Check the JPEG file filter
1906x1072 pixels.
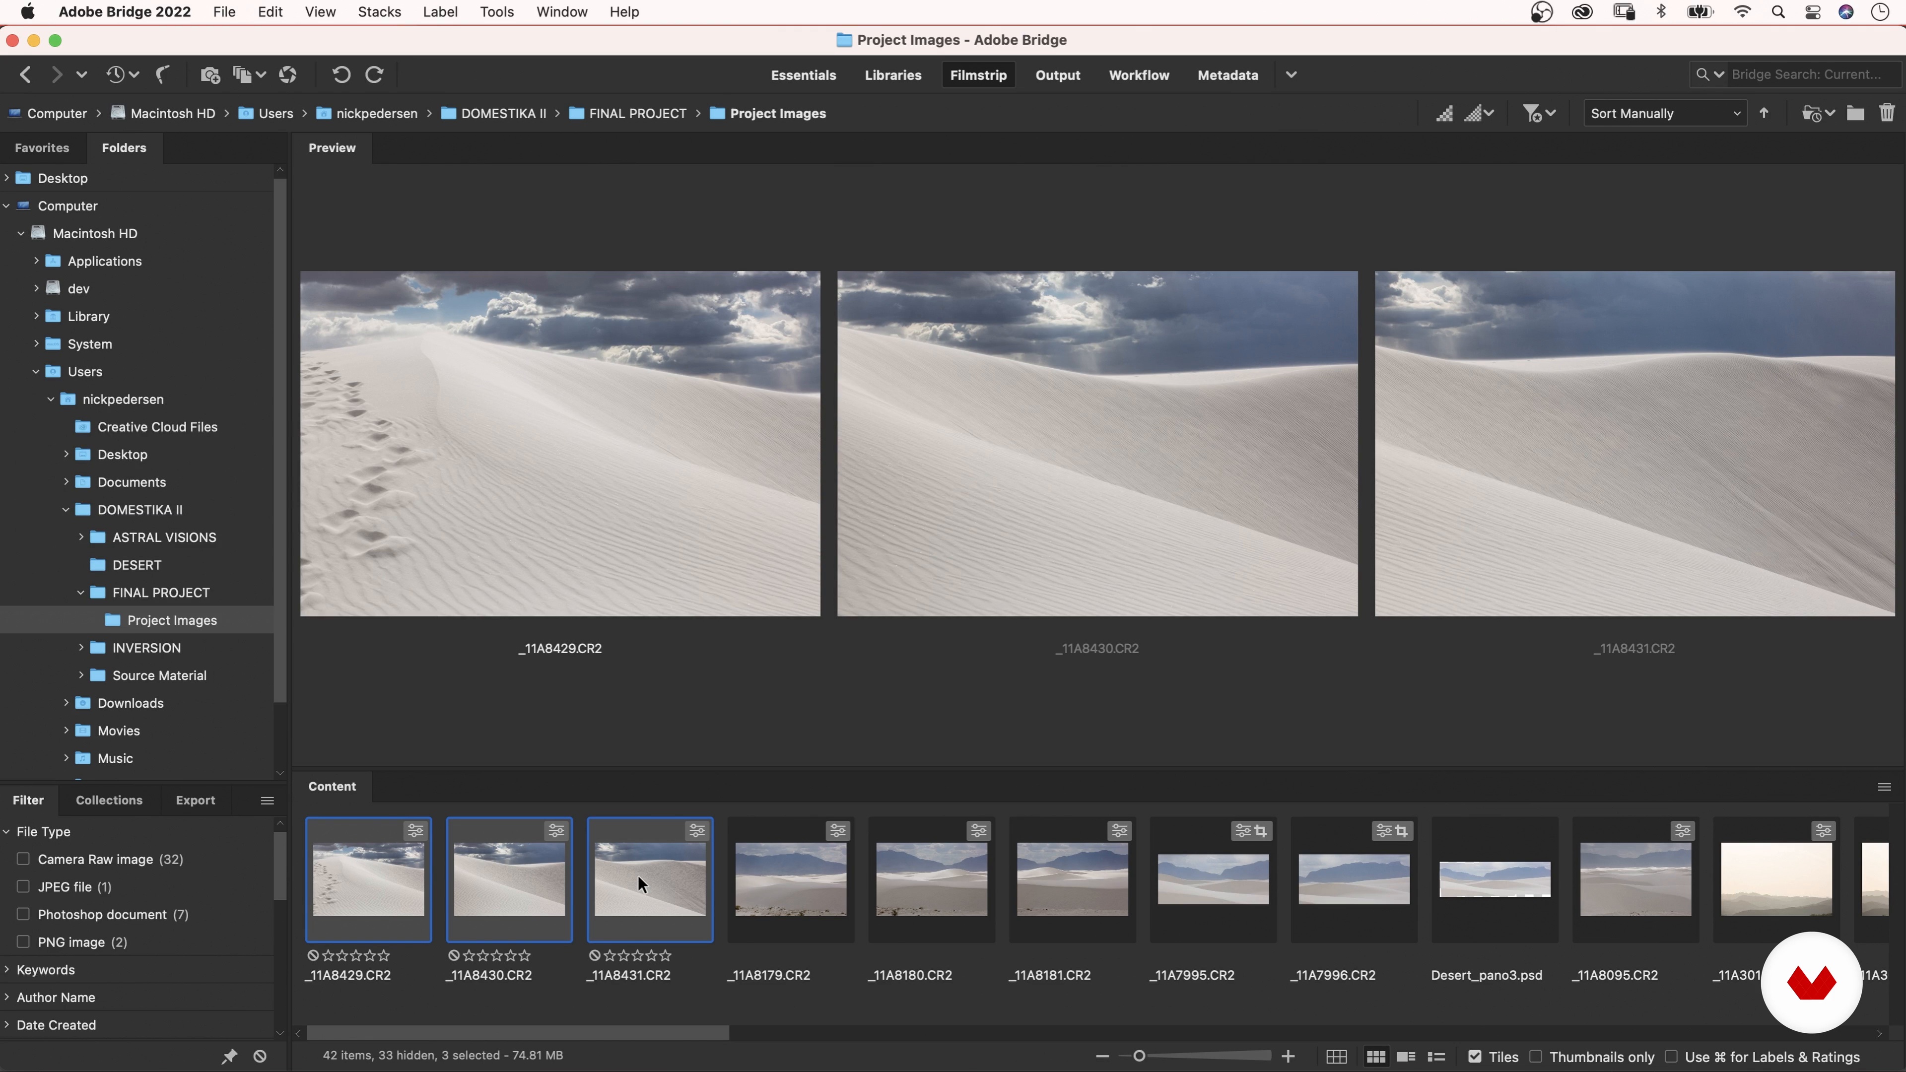pyautogui.click(x=23, y=886)
